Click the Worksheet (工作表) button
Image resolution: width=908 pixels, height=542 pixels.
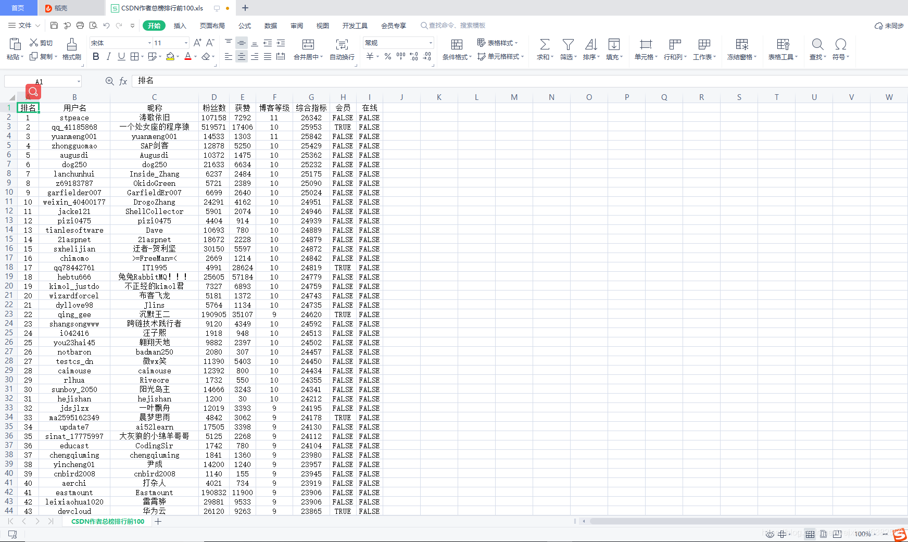(x=704, y=49)
